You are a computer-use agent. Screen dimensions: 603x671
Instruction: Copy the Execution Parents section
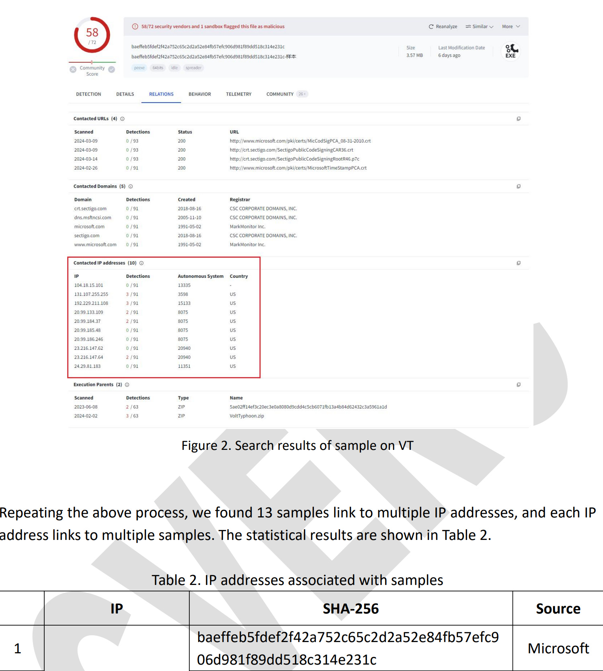[519, 385]
